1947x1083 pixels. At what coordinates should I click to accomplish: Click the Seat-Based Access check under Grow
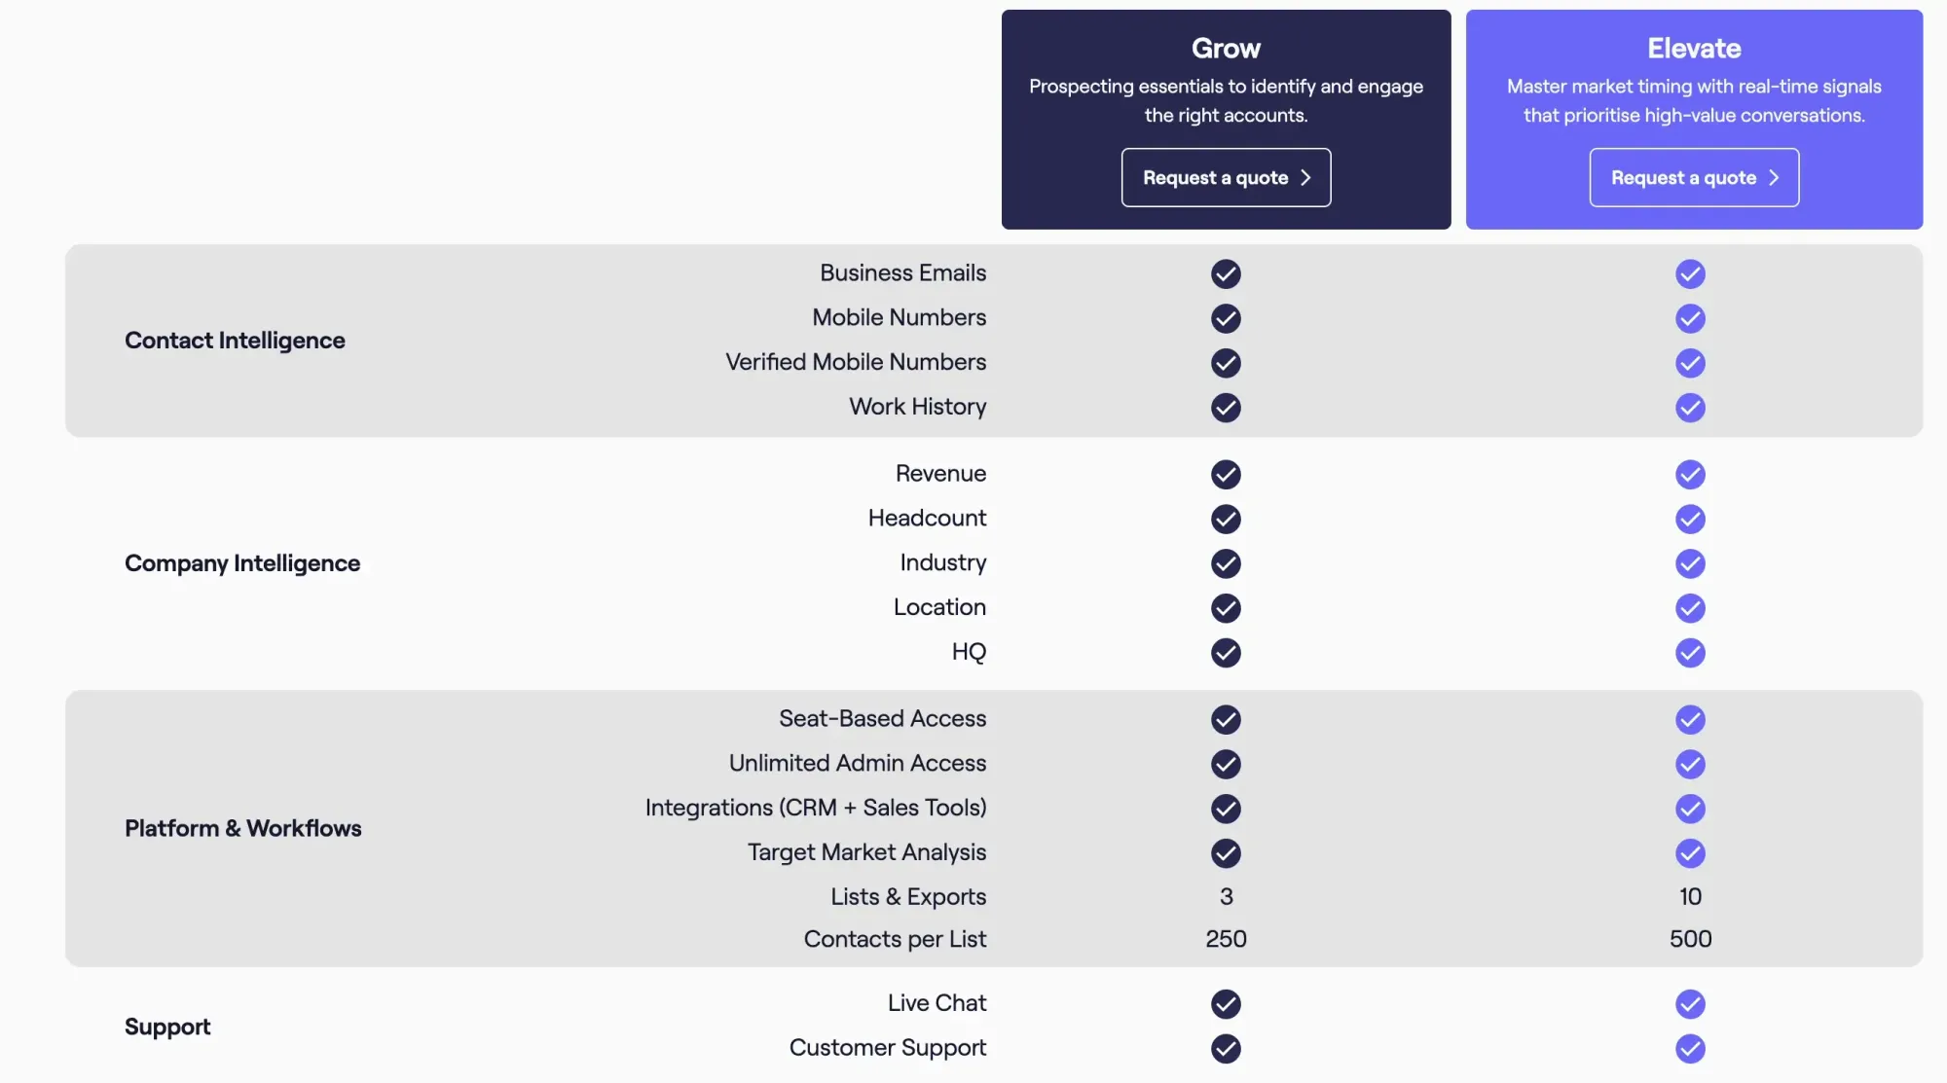[x=1226, y=720]
